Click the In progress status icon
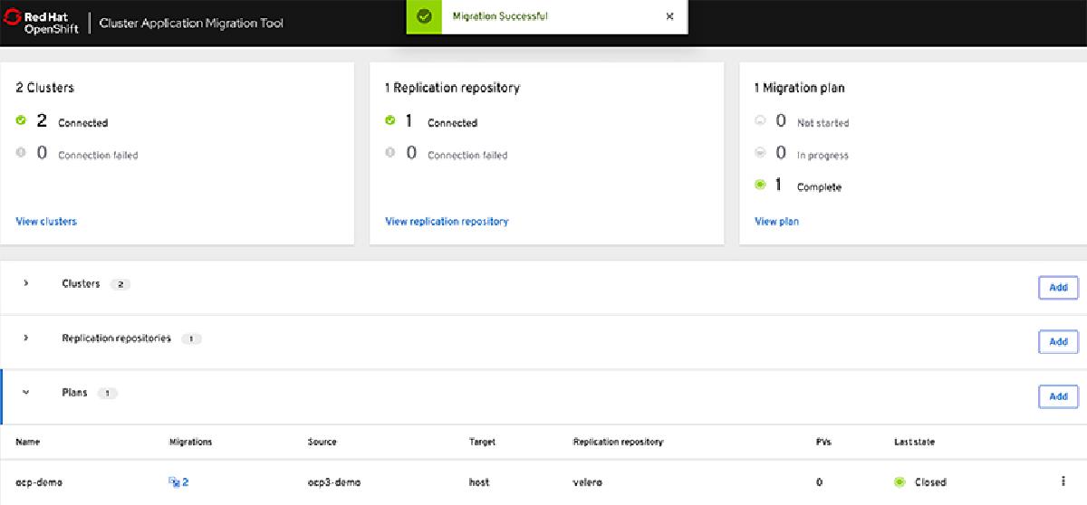The image size is (1087, 505). (x=760, y=152)
